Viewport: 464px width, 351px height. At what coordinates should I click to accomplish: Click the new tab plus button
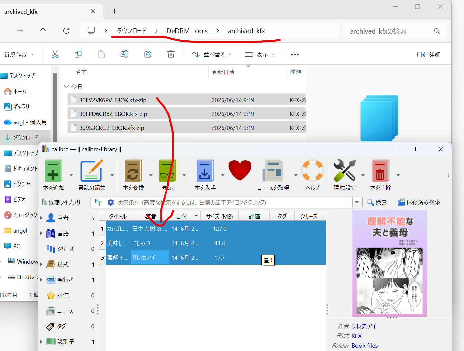pos(114,11)
